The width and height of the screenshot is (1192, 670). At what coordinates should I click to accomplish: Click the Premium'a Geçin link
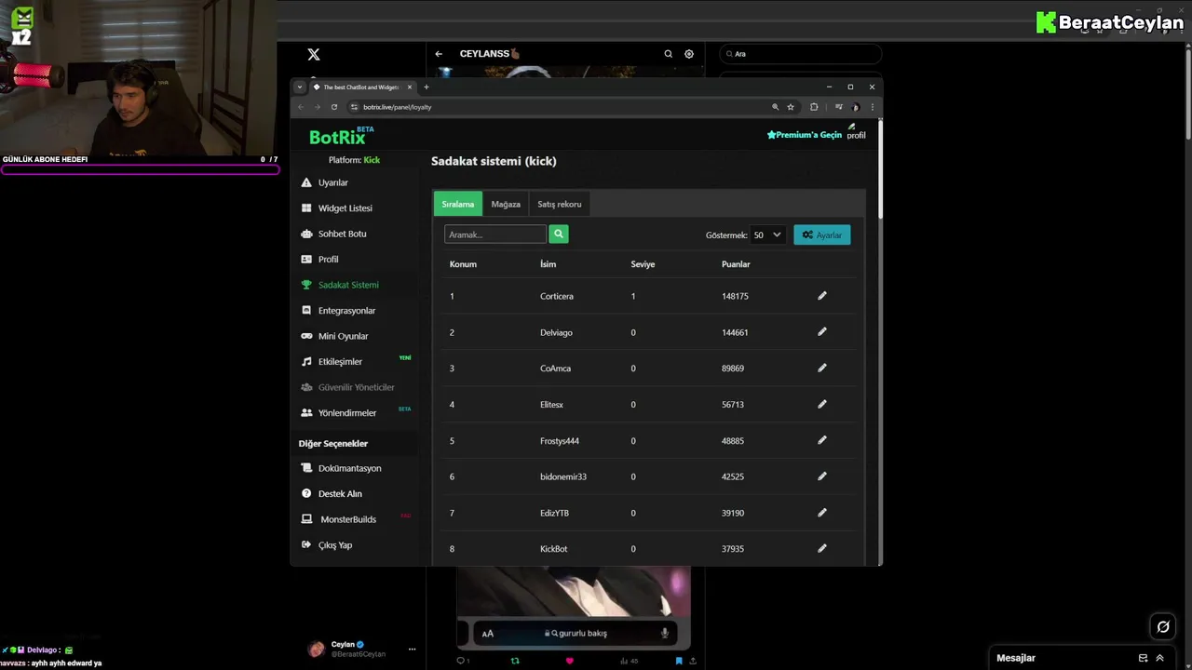tap(804, 135)
